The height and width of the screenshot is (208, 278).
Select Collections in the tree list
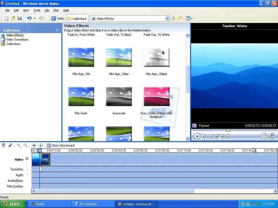[x=13, y=44]
